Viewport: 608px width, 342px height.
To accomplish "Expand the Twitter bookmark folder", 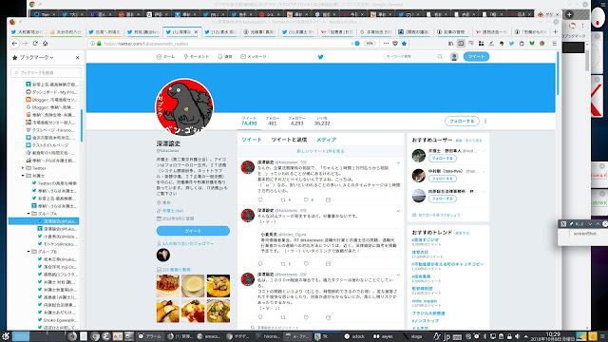I will pyautogui.click(x=23, y=168).
